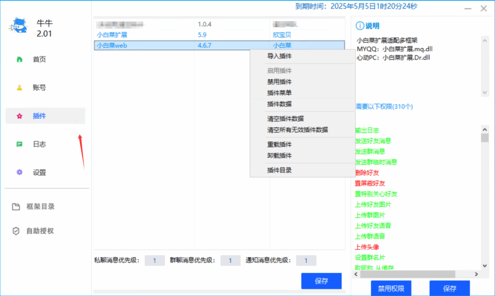Click the 私聊消息优先级 input field
Image resolution: width=495 pixels, height=296 pixels.
click(155, 261)
